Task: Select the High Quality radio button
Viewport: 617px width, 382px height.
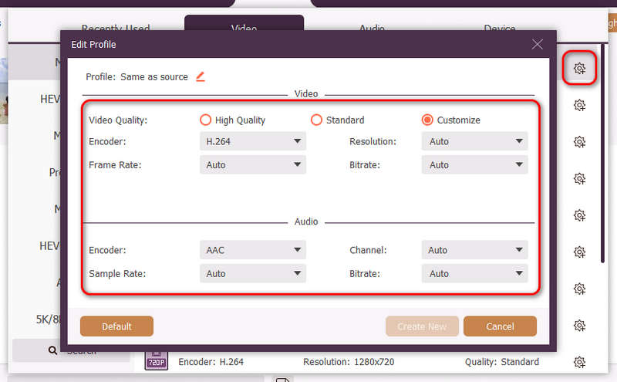Action: [x=206, y=120]
